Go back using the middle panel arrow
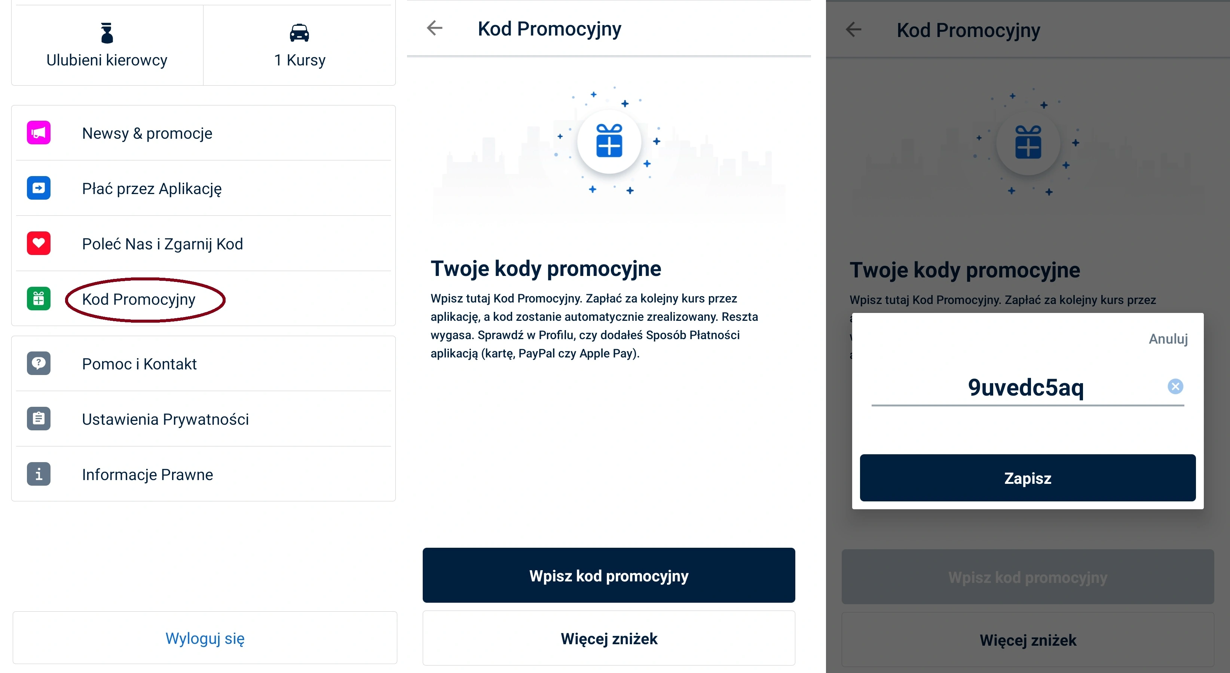Screen dimensions: 1230x673 [435, 28]
